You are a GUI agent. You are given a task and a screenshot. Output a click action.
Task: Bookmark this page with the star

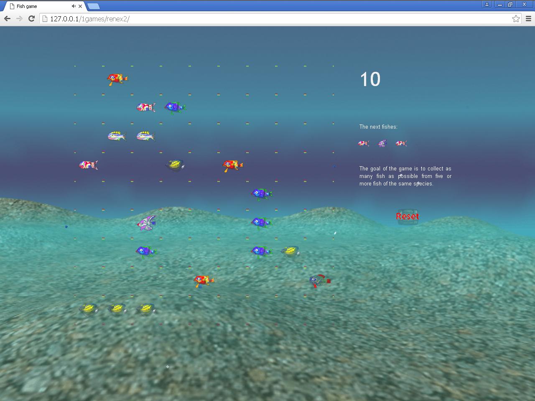point(516,18)
